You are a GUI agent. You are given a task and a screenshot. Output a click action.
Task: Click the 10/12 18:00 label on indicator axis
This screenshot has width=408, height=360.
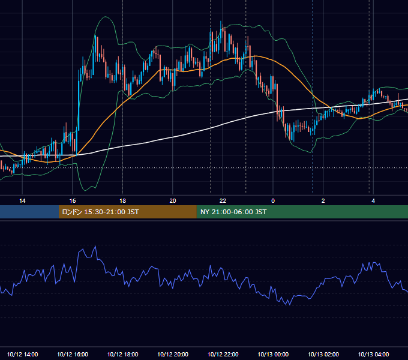pos(122,354)
